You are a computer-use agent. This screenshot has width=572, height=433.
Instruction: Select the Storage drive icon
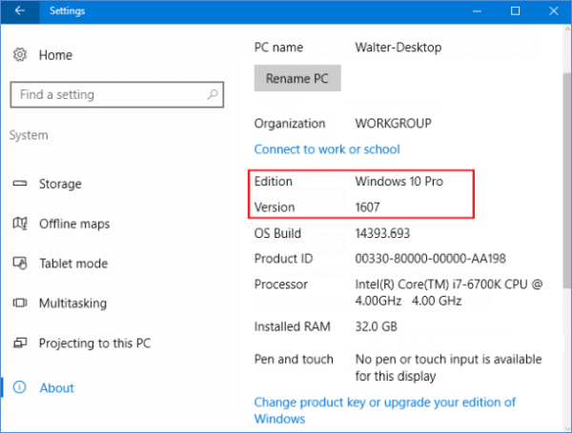(20, 184)
